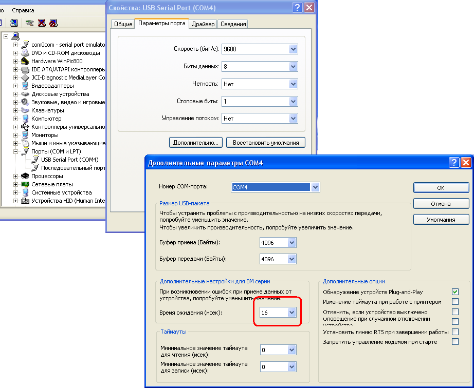Click the update driver toolbar icon
The image size is (474, 388).
click(x=29, y=23)
